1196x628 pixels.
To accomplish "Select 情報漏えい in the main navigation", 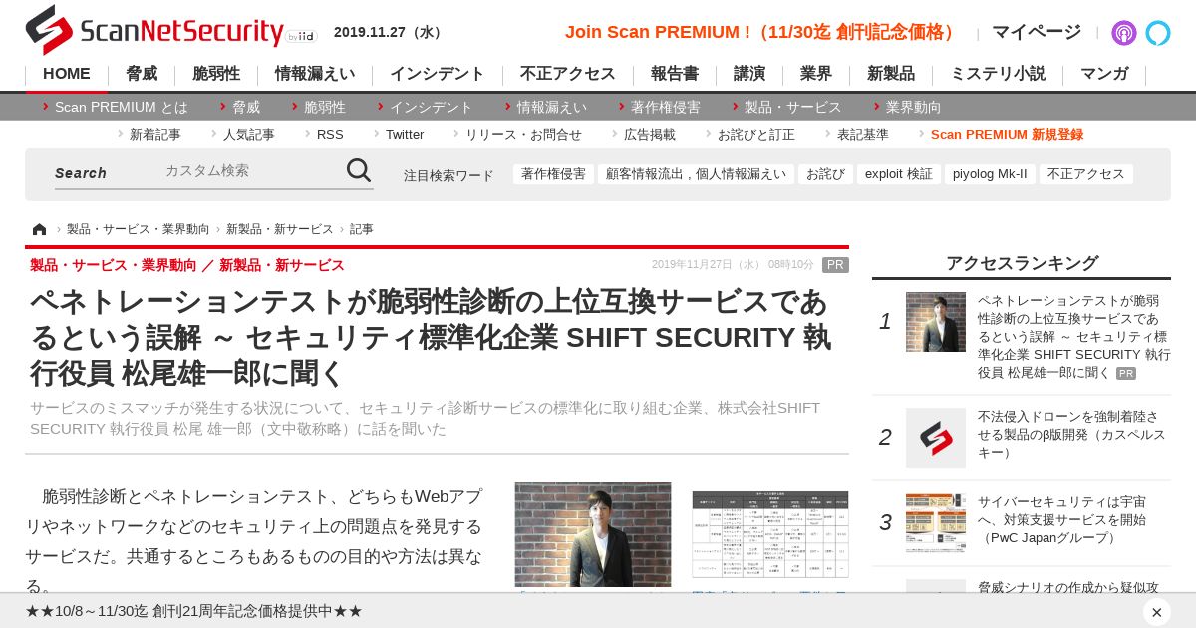I will pyautogui.click(x=315, y=74).
